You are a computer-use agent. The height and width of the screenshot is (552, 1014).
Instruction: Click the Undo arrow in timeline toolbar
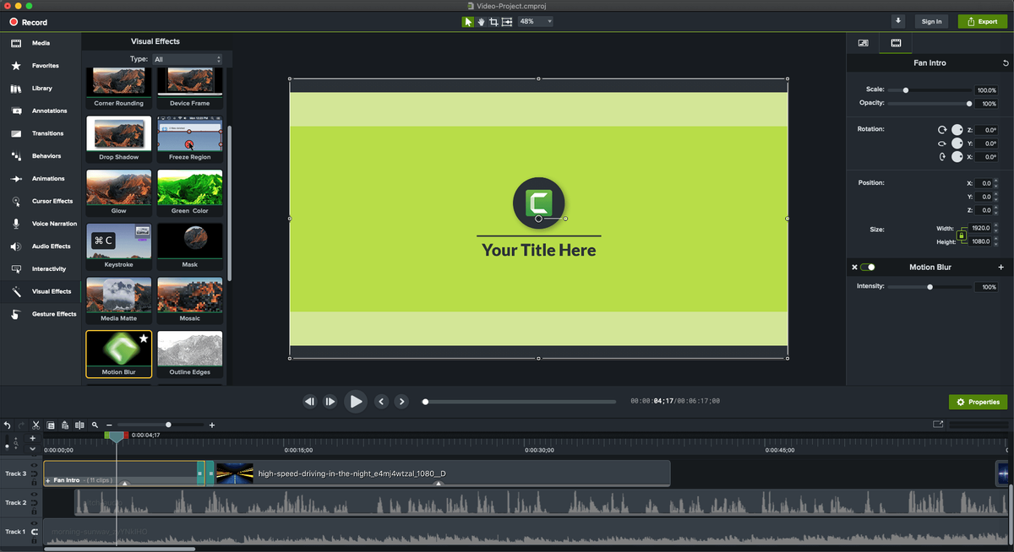[x=8, y=425]
